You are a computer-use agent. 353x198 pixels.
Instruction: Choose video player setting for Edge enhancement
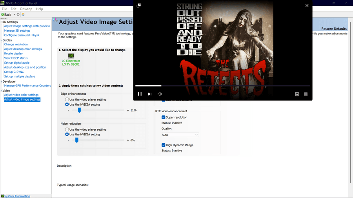click(67, 99)
